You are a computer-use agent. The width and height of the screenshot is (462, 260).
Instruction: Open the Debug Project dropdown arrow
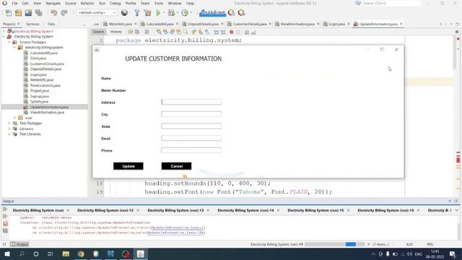[178, 13]
